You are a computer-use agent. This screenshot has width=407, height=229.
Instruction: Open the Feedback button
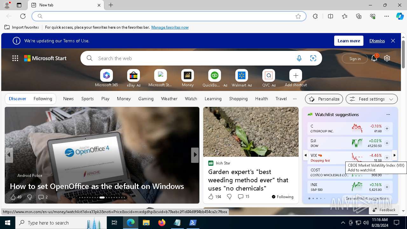(384, 210)
